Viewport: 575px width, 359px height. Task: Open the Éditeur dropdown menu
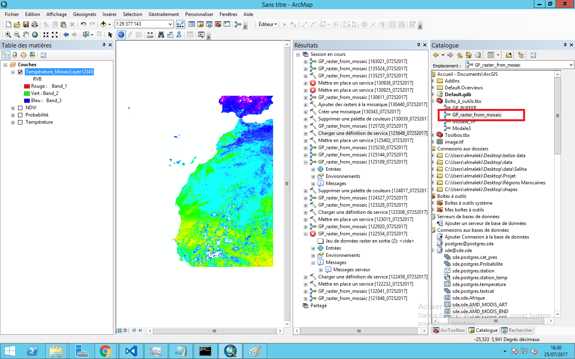(268, 24)
